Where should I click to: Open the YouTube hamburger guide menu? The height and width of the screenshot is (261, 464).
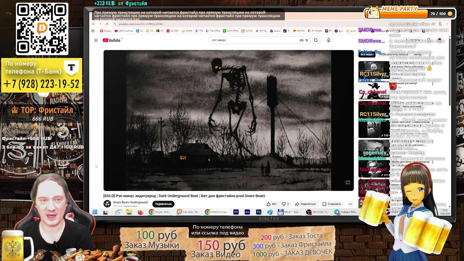(x=96, y=40)
